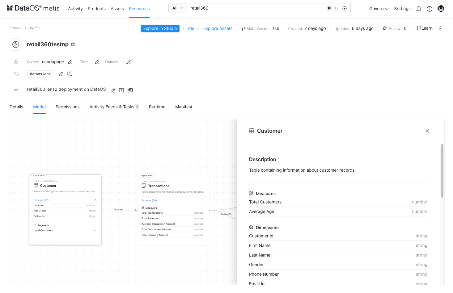Click the Meta Version branch icon
Screen dimensions: 453x293
(x=243, y=29)
